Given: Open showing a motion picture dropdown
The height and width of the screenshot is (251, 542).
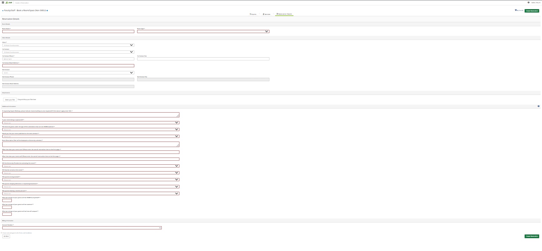Looking at the screenshot, I should pyautogui.click(x=91, y=193).
